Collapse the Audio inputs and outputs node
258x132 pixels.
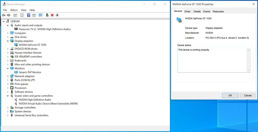click(x=7, y=25)
